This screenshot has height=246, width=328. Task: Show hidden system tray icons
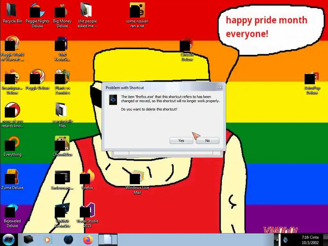coord(277,240)
